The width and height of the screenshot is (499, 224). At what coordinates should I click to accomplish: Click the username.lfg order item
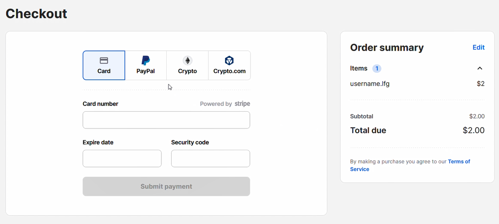click(370, 84)
